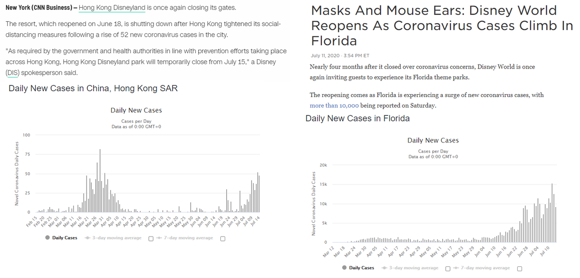The image size is (580, 278).
Task: Click 'New York (CNN Business)' dateline text
Action: 39,8
